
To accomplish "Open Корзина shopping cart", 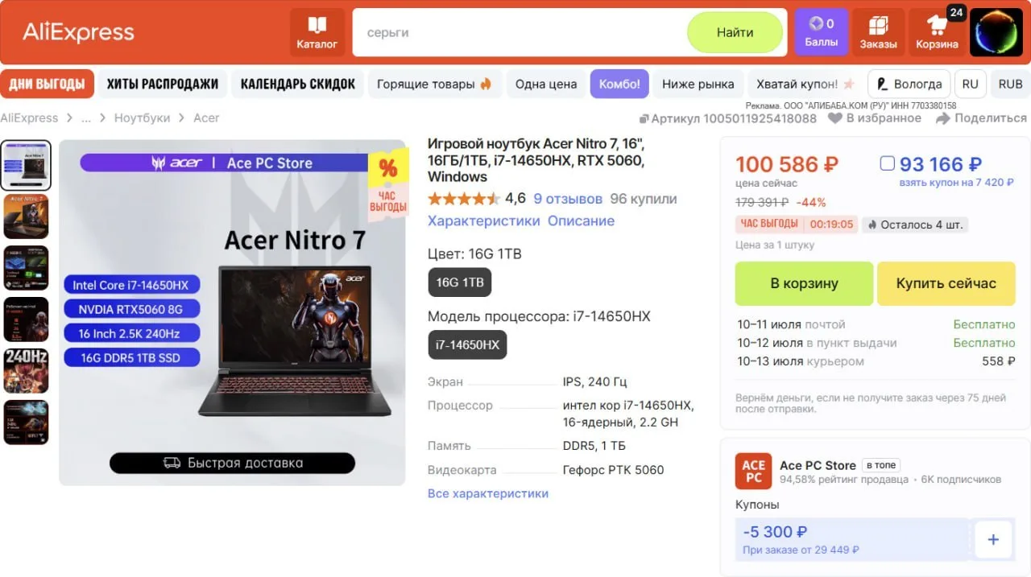I will 937,32.
